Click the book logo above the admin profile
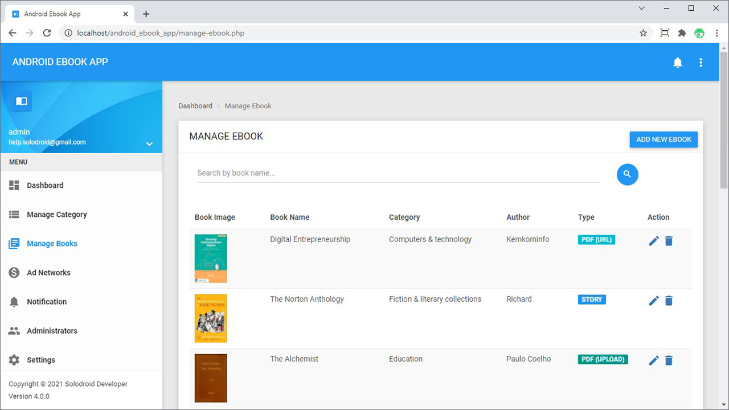 click(22, 101)
